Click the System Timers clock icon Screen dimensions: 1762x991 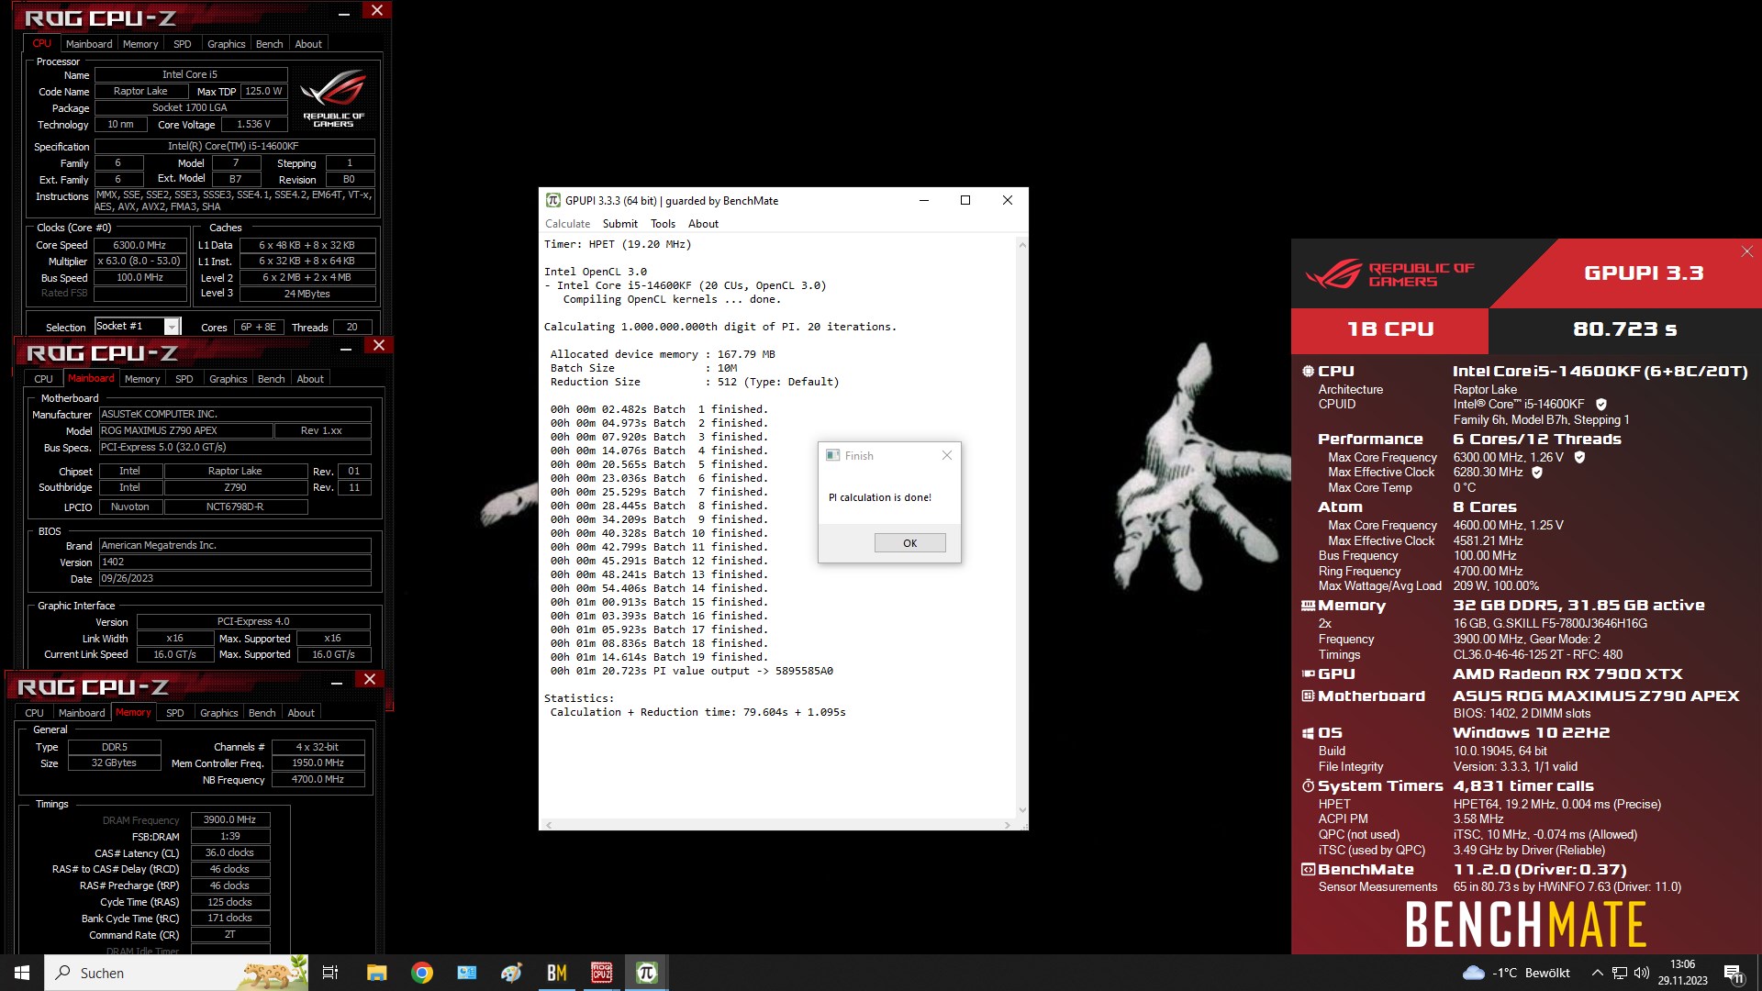coord(1309,786)
